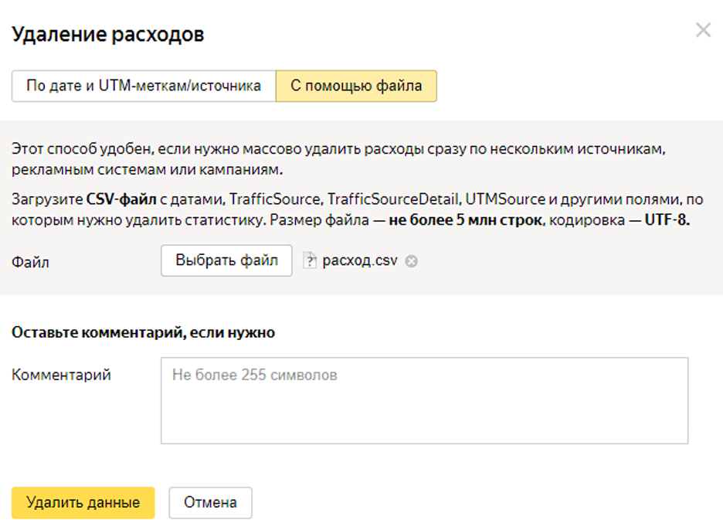723x527 pixels.
Task: Click the Файл field label
Action: 30,262
